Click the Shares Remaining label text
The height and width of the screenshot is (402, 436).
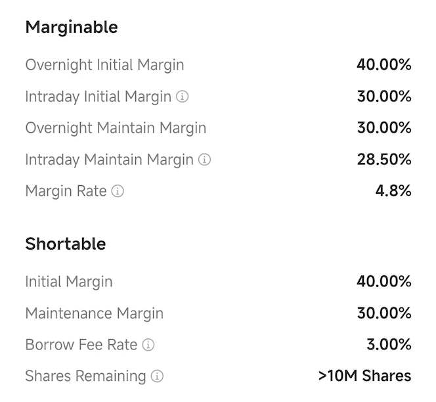pyautogui.click(x=85, y=376)
